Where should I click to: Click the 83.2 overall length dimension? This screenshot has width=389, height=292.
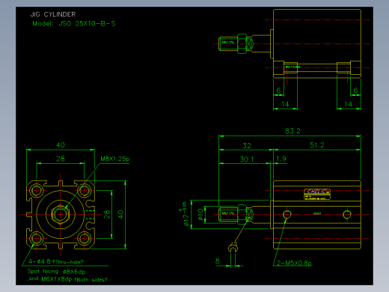click(x=292, y=131)
